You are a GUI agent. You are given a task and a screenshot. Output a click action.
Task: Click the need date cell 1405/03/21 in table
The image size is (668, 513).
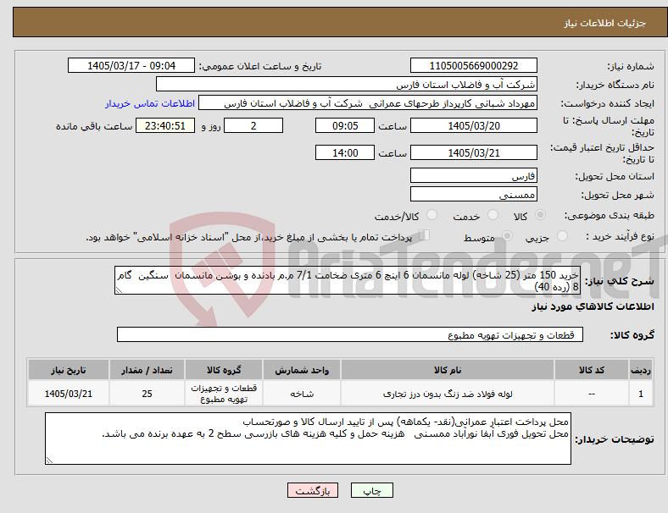[69, 394]
